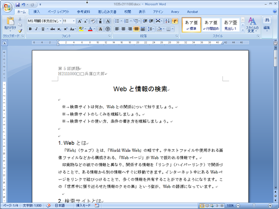Open the font name dropdown
The image size is (279, 209).
click(60, 21)
